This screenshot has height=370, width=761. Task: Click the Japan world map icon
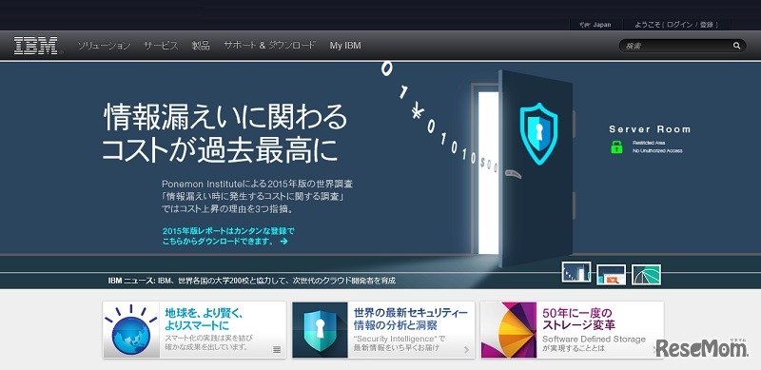point(585,25)
